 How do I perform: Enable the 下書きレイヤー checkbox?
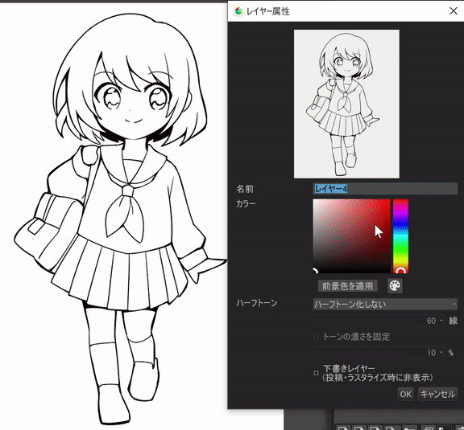[316, 373]
